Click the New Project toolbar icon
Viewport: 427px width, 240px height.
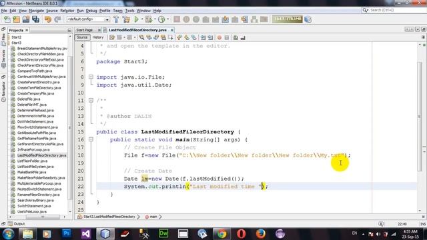click(16, 19)
